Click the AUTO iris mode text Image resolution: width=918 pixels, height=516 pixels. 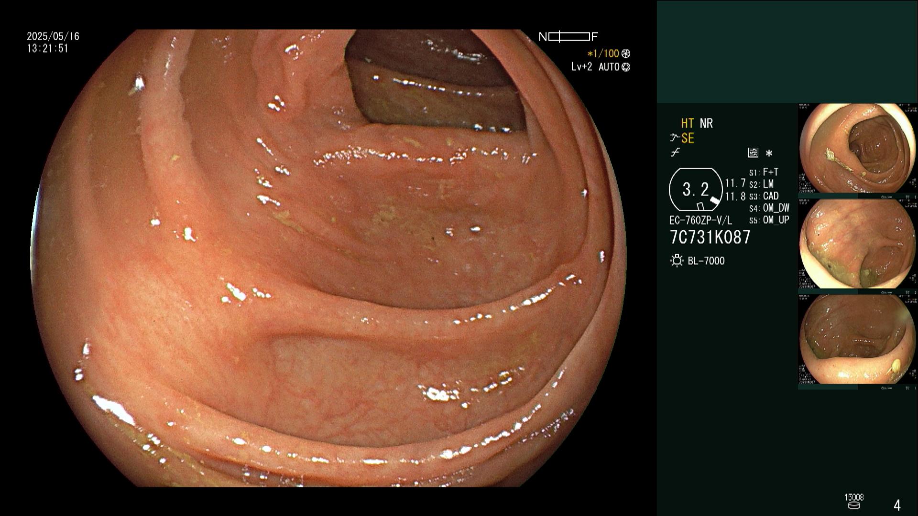point(609,67)
